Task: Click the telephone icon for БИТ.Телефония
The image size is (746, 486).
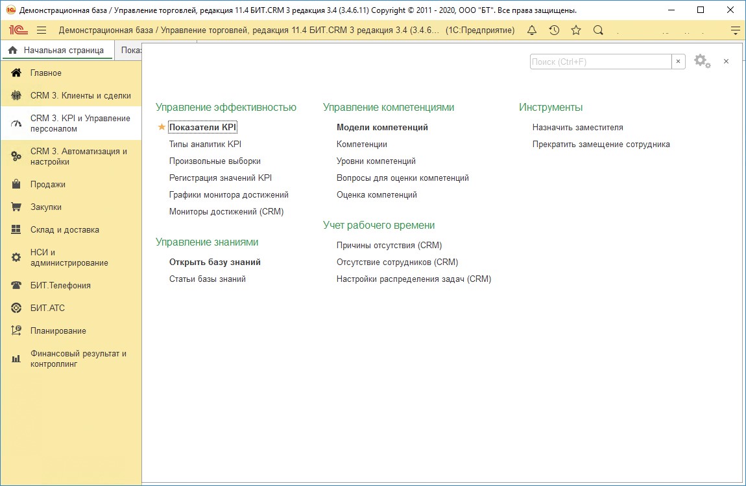Action: point(16,286)
